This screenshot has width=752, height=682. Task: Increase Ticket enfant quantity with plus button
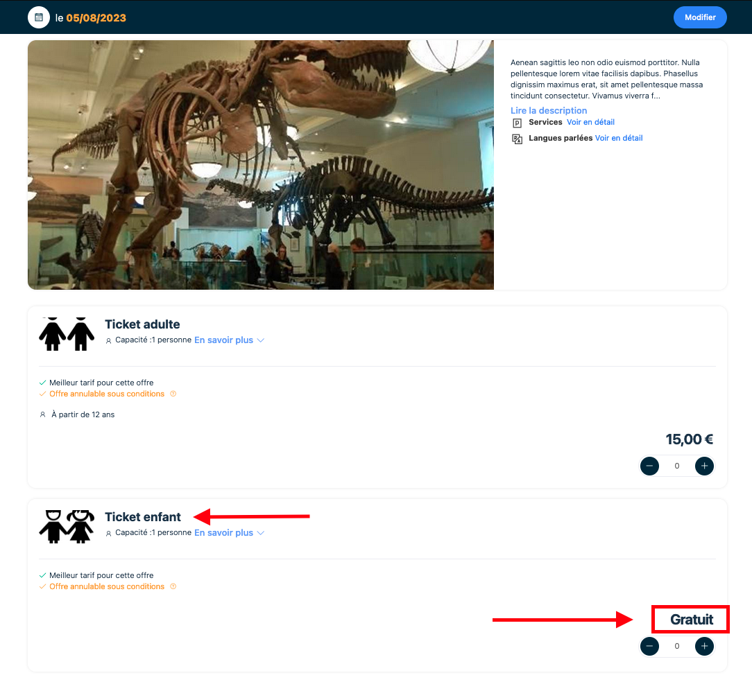704,647
